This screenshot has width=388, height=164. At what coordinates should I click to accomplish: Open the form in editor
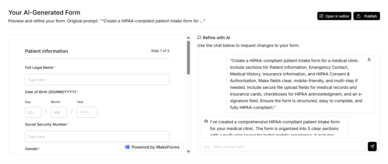coord(334,16)
